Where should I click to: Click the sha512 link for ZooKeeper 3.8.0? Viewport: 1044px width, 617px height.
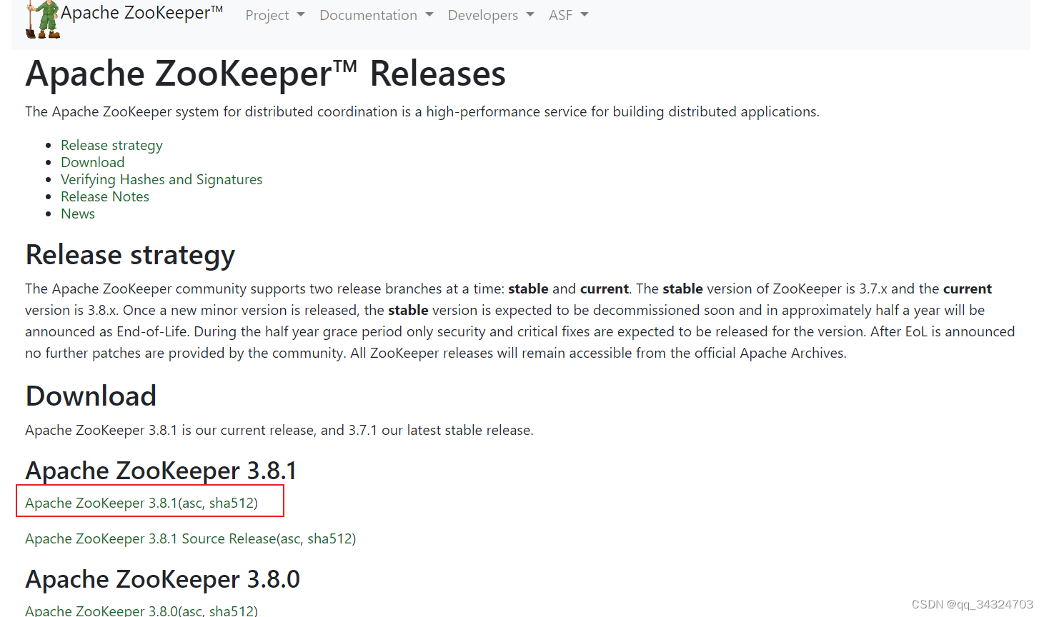click(232, 612)
